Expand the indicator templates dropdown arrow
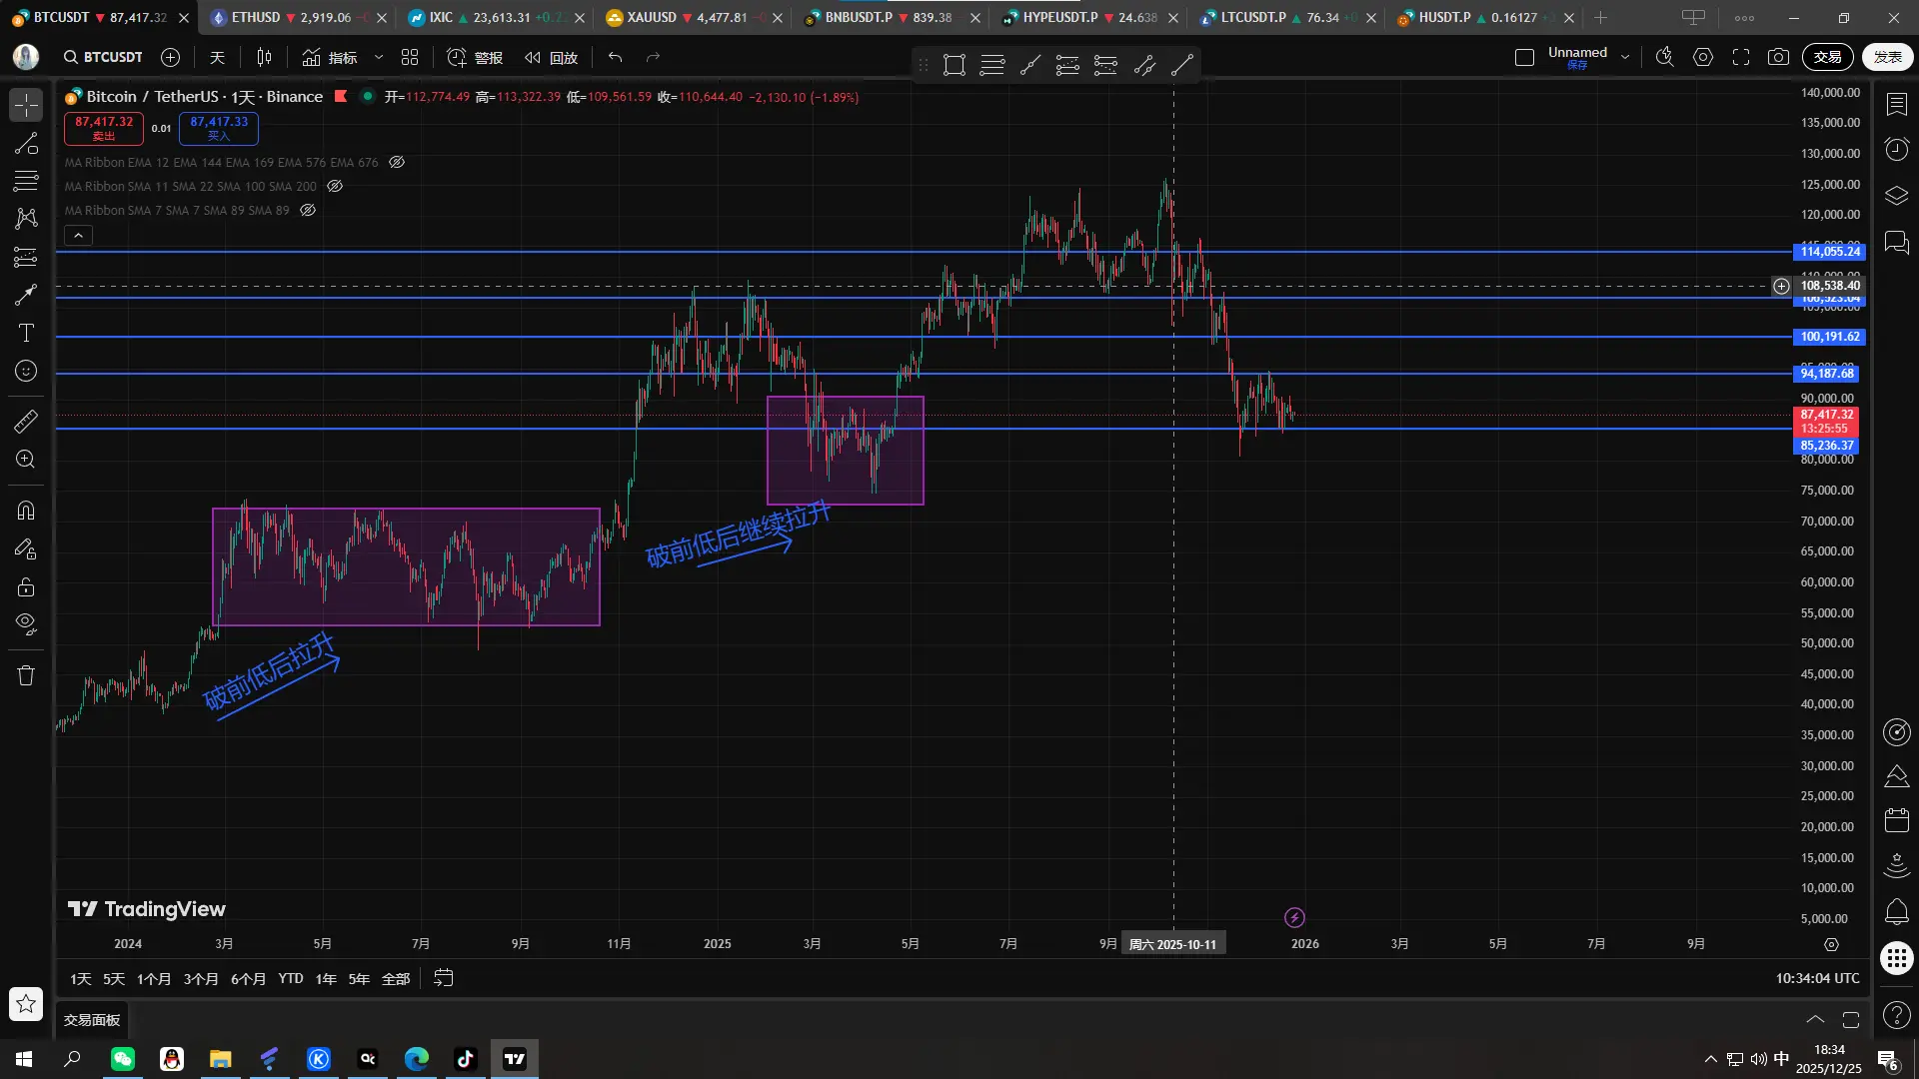 click(379, 57)
